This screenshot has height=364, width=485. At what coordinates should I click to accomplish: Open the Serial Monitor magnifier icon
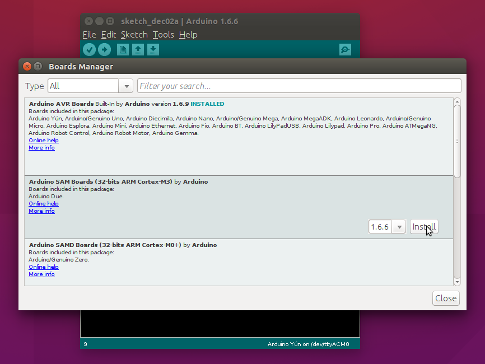(x=345, y=49)
